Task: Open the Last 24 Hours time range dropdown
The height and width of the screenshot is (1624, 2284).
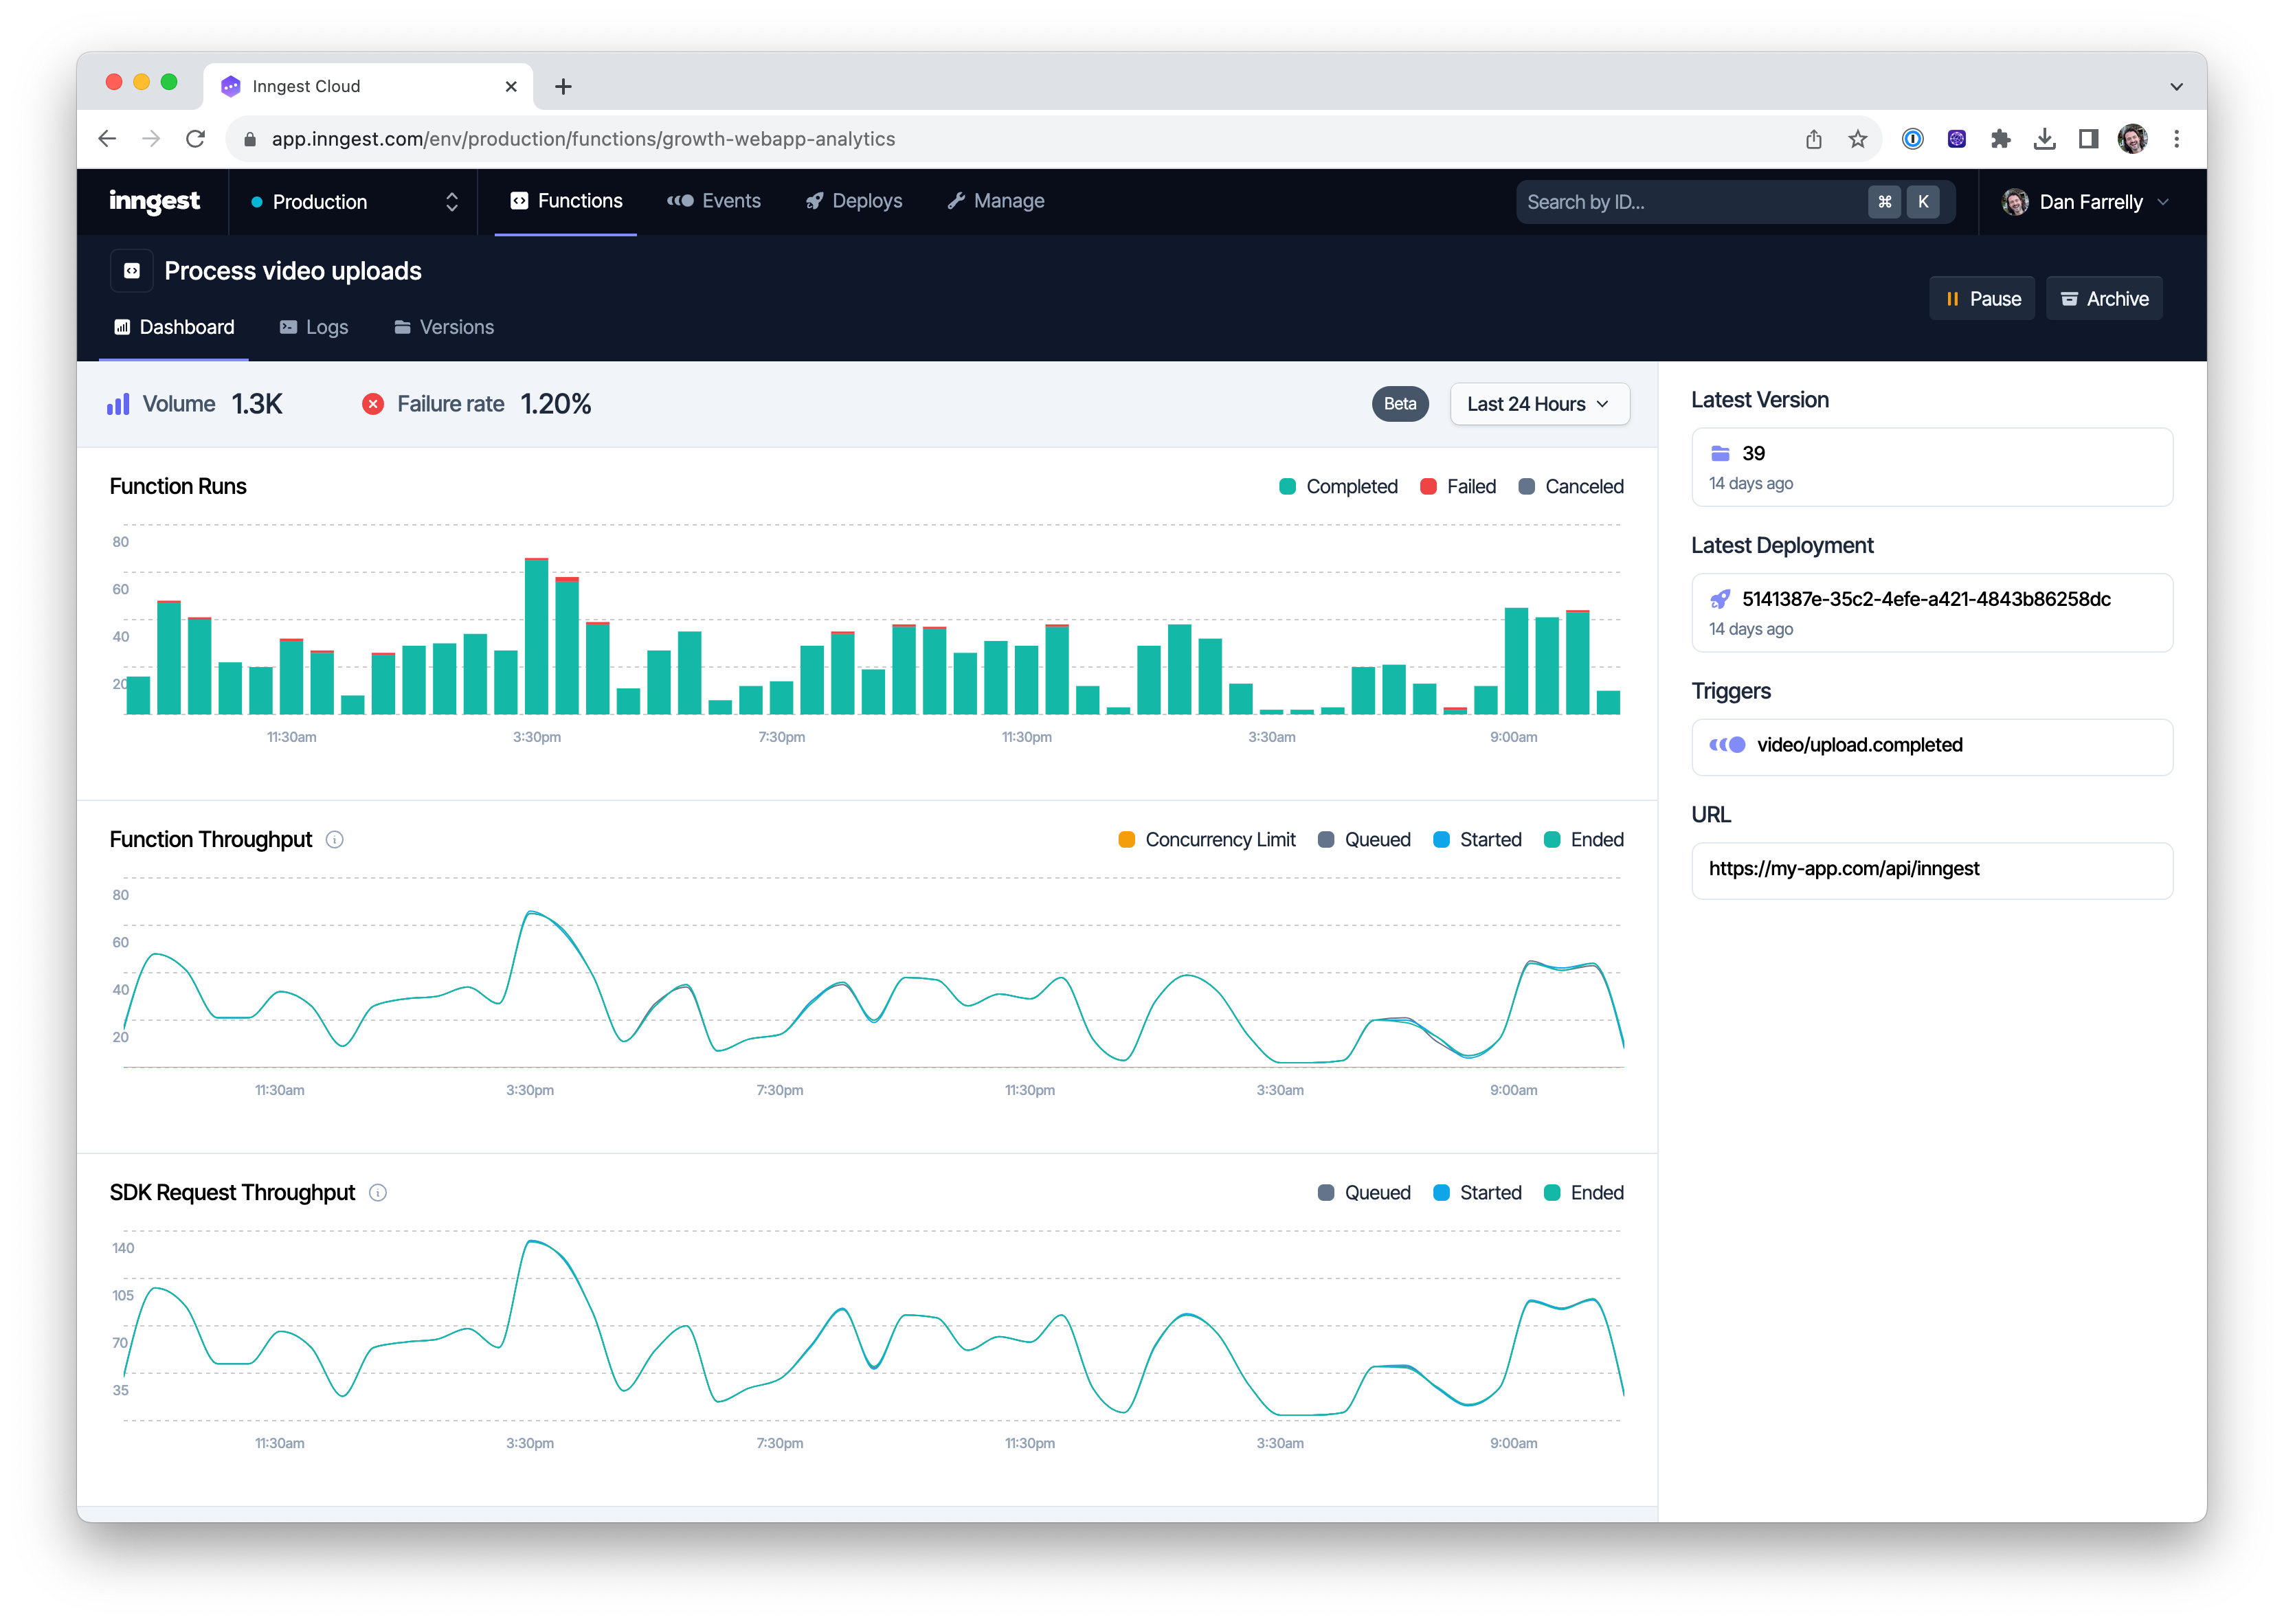Action: tap(1538, 404)
